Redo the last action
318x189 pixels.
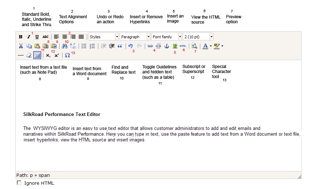pos(139,46)
